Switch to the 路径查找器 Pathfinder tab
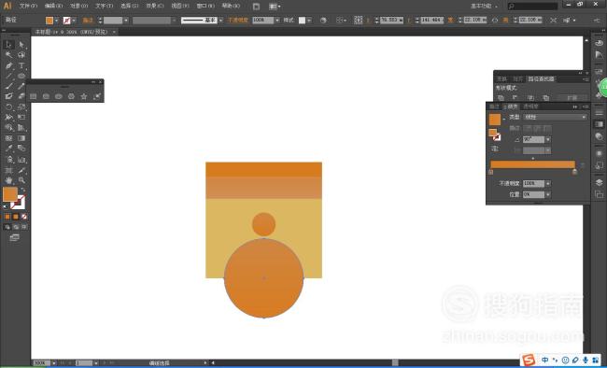Viewport: 607px width, 368px height. click(542, 79)
